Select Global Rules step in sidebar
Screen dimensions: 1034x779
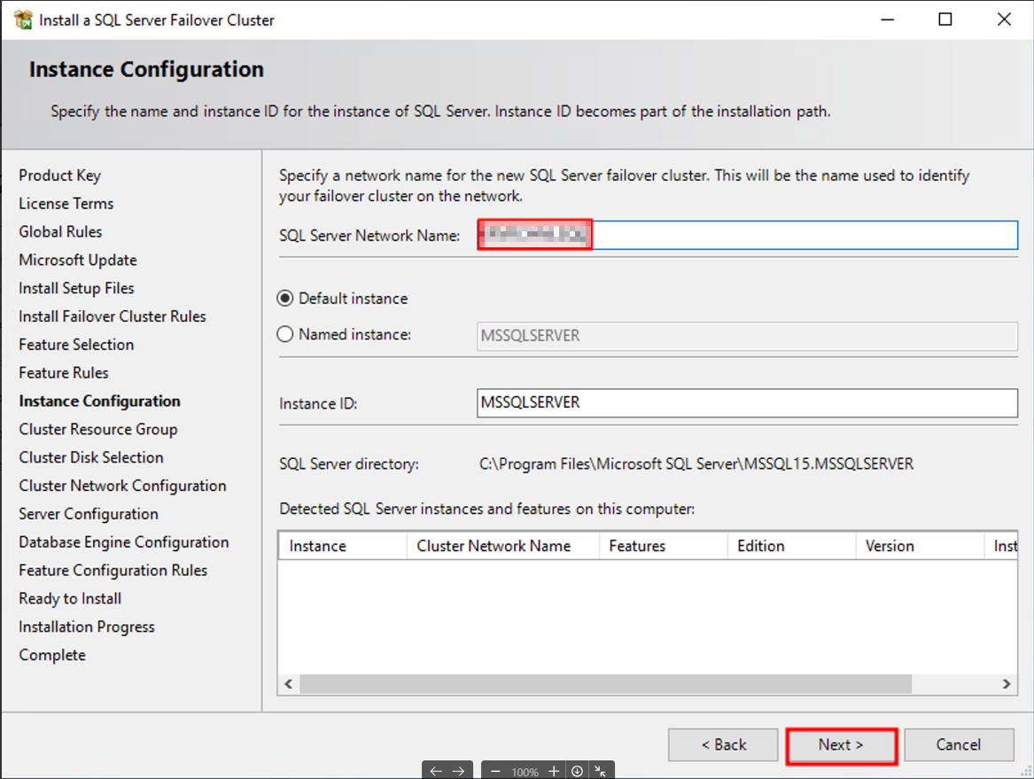pyautogui.click(x=60, y=232)
